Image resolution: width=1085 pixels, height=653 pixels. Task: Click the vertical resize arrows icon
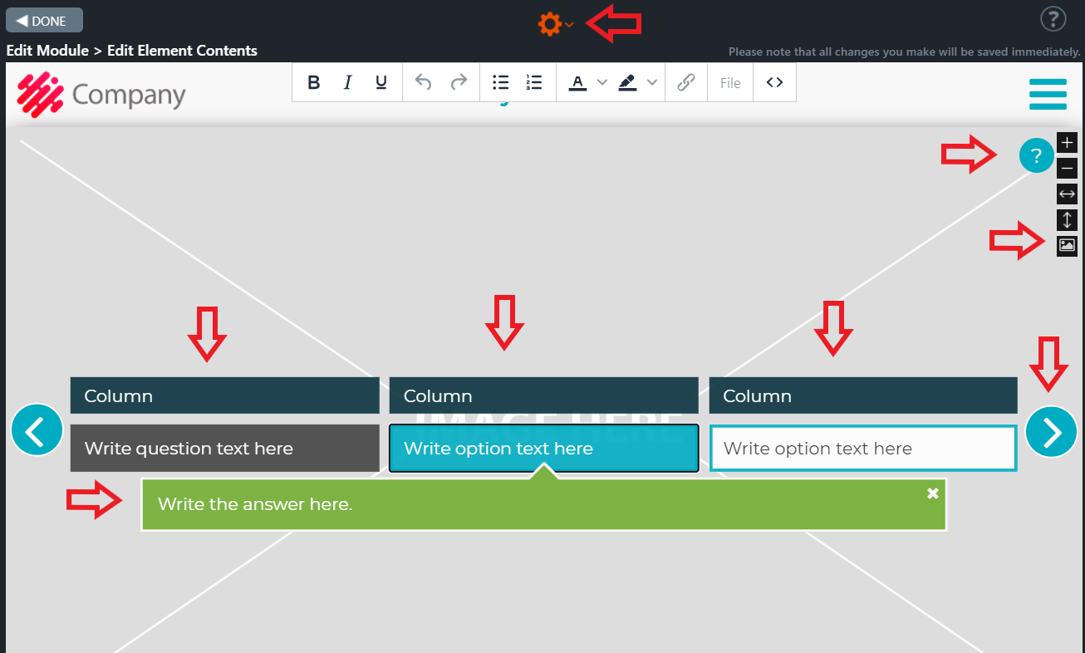tap(1067, 220)
